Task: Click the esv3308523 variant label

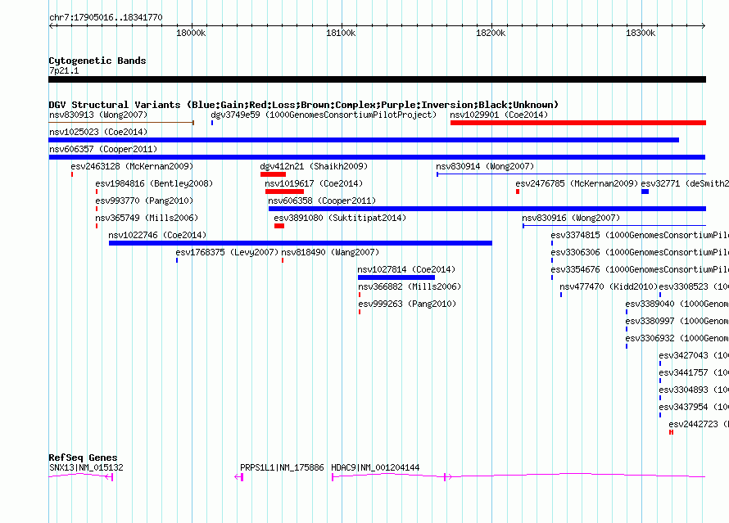Action: (694, 286)
